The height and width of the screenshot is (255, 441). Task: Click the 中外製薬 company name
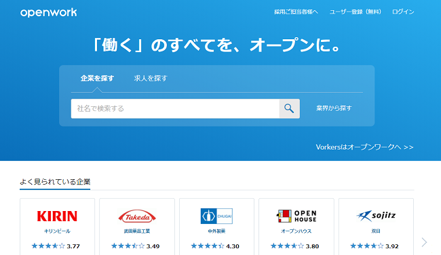[216, 231]
